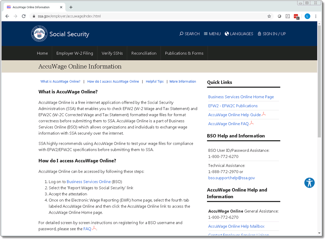Click the 'What is AccuWage Online?' section heading

[68, 92]
